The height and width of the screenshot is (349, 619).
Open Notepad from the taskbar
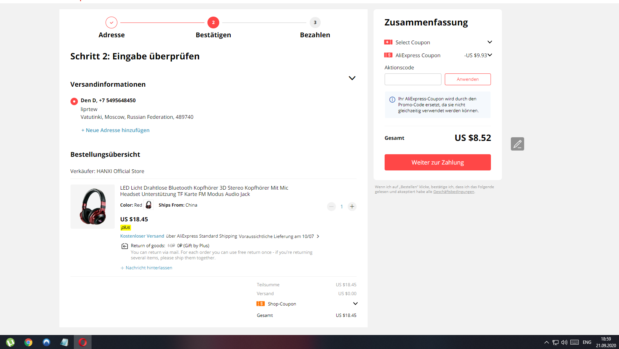click(x=64, y=342)
